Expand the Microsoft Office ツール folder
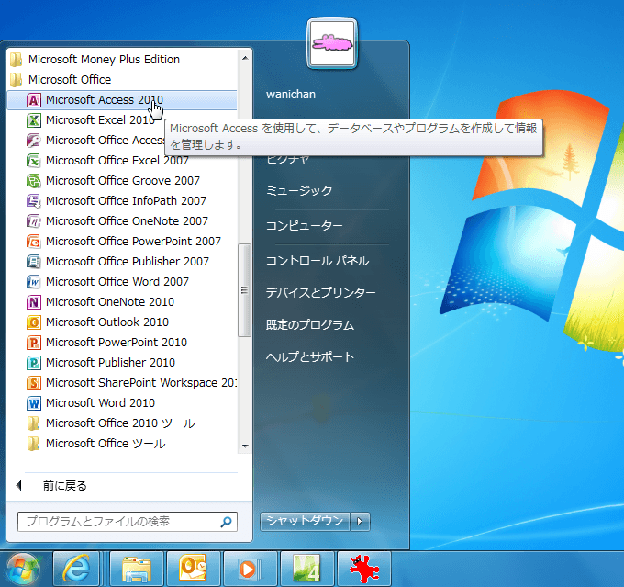The height and width of the screenshot is (587, 624). click(x=122, y=443)
